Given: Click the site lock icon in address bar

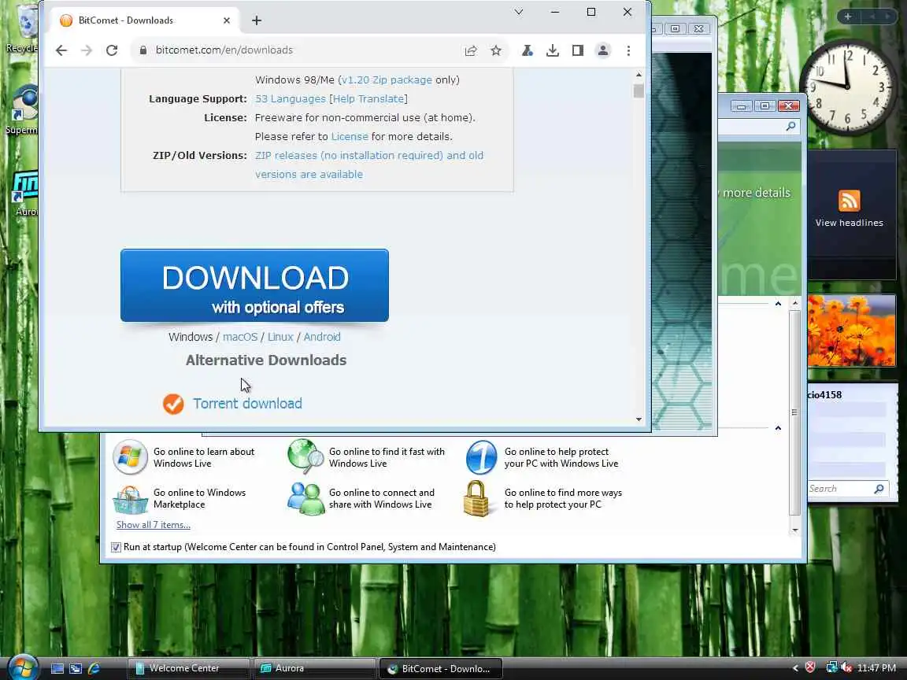Looking at the screenshot, I should 143,50.
